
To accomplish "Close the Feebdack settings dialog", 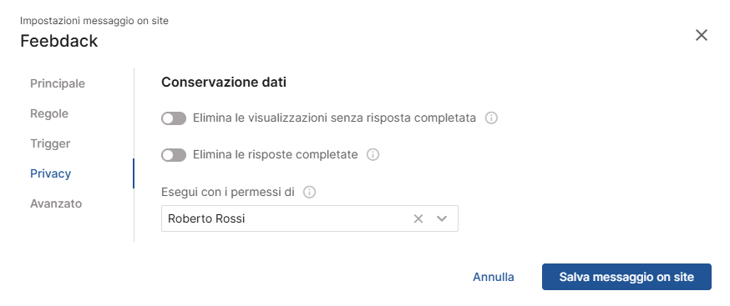I will (x=701, y=35).
